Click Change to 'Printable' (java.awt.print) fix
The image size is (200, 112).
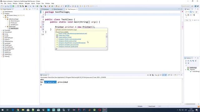coord(68,44)
